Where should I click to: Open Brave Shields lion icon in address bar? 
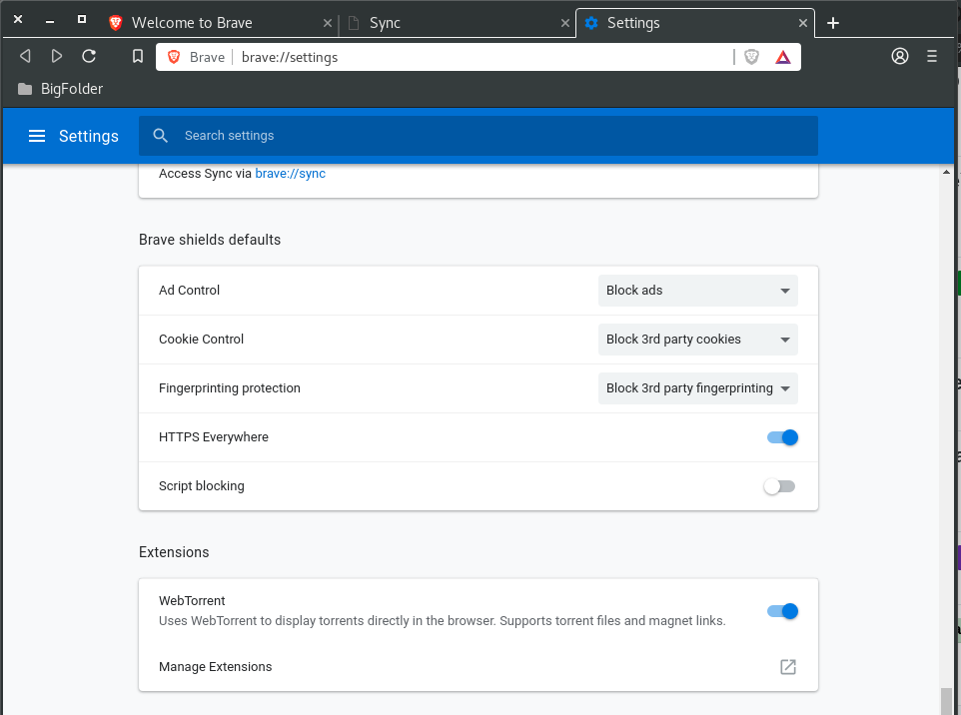(x=751, y=57)
